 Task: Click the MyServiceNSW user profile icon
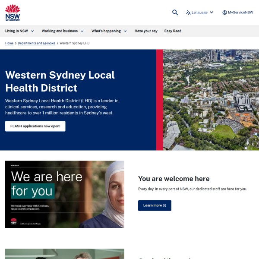click(224, 13)
